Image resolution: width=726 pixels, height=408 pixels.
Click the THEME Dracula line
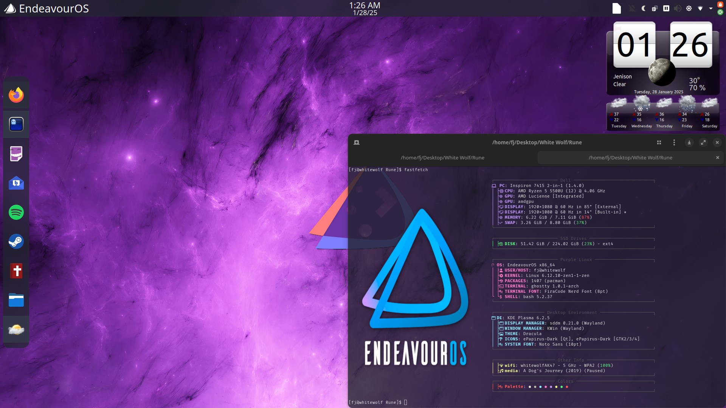tap(520, 334)
